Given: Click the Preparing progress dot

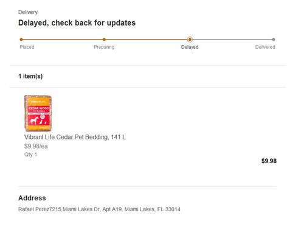Looking at the screenshot, I should click(x=104, y=40).
